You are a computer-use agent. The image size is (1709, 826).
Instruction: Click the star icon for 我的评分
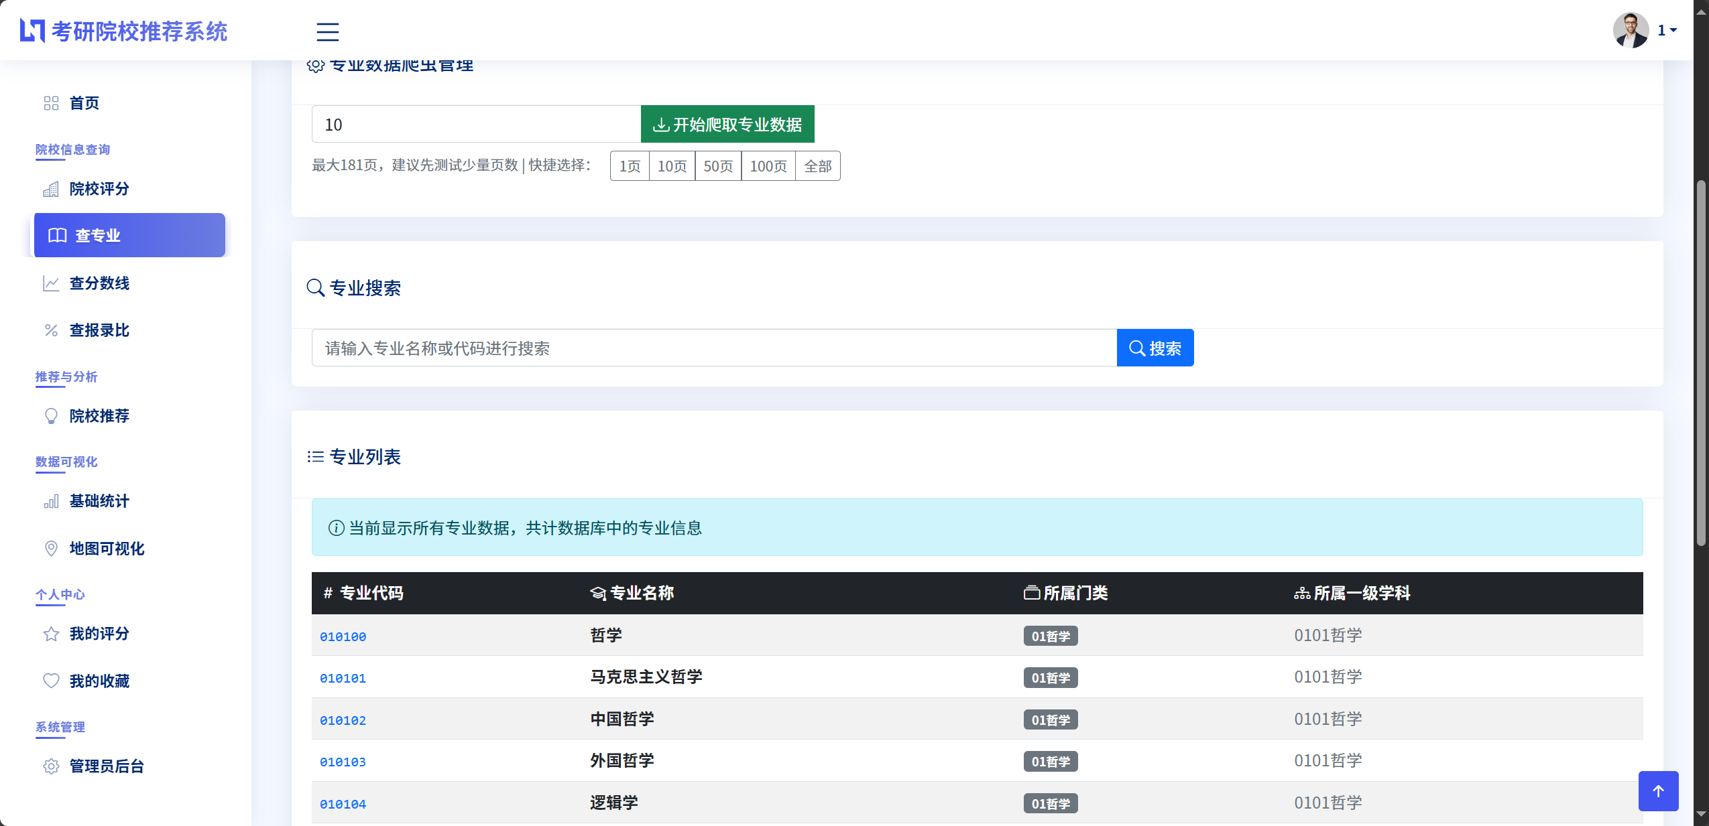(x=51, y=634)
